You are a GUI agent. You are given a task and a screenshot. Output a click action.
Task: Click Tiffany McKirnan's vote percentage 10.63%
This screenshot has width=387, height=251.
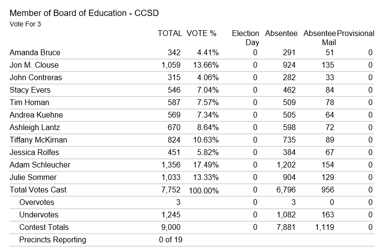pos(206,140)
